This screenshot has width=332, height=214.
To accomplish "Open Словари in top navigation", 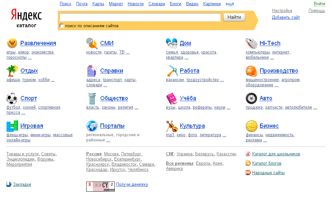I will coord(157,4).
